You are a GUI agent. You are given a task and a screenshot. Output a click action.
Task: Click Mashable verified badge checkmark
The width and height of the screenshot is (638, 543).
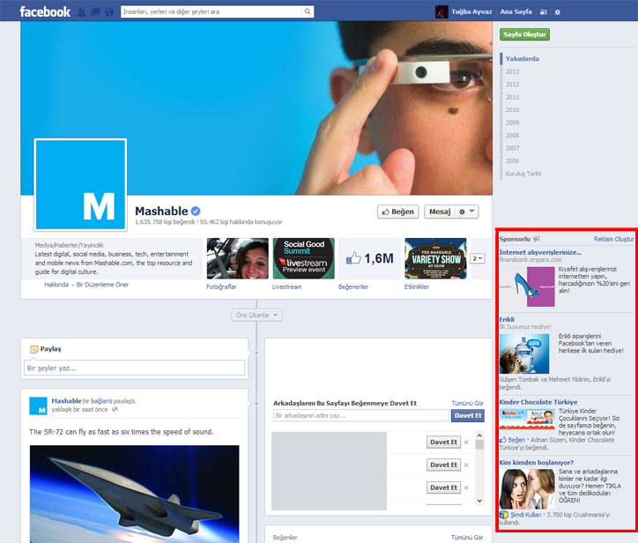click(x=196, y=211)
